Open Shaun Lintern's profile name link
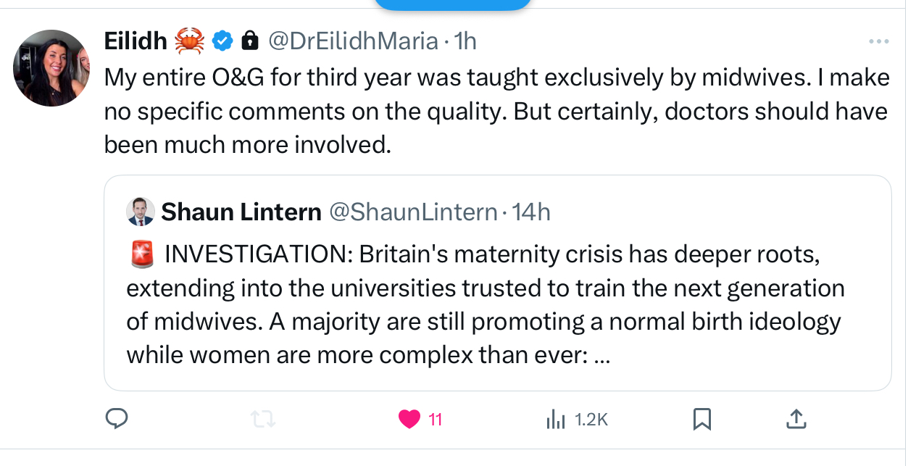 tap(241, 212)
